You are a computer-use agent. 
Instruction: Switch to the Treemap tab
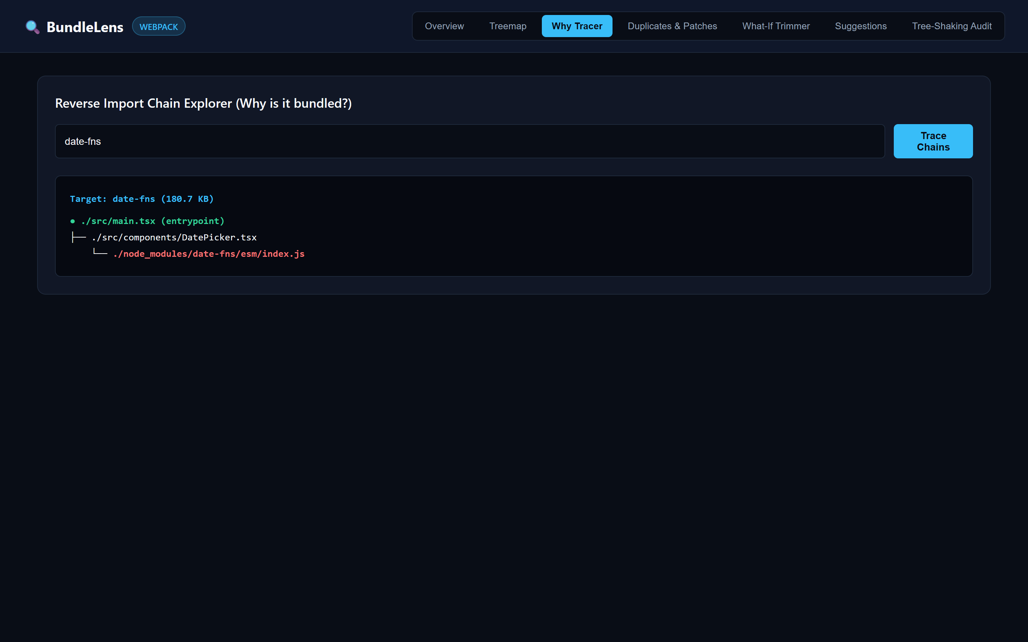pos(508,26)
